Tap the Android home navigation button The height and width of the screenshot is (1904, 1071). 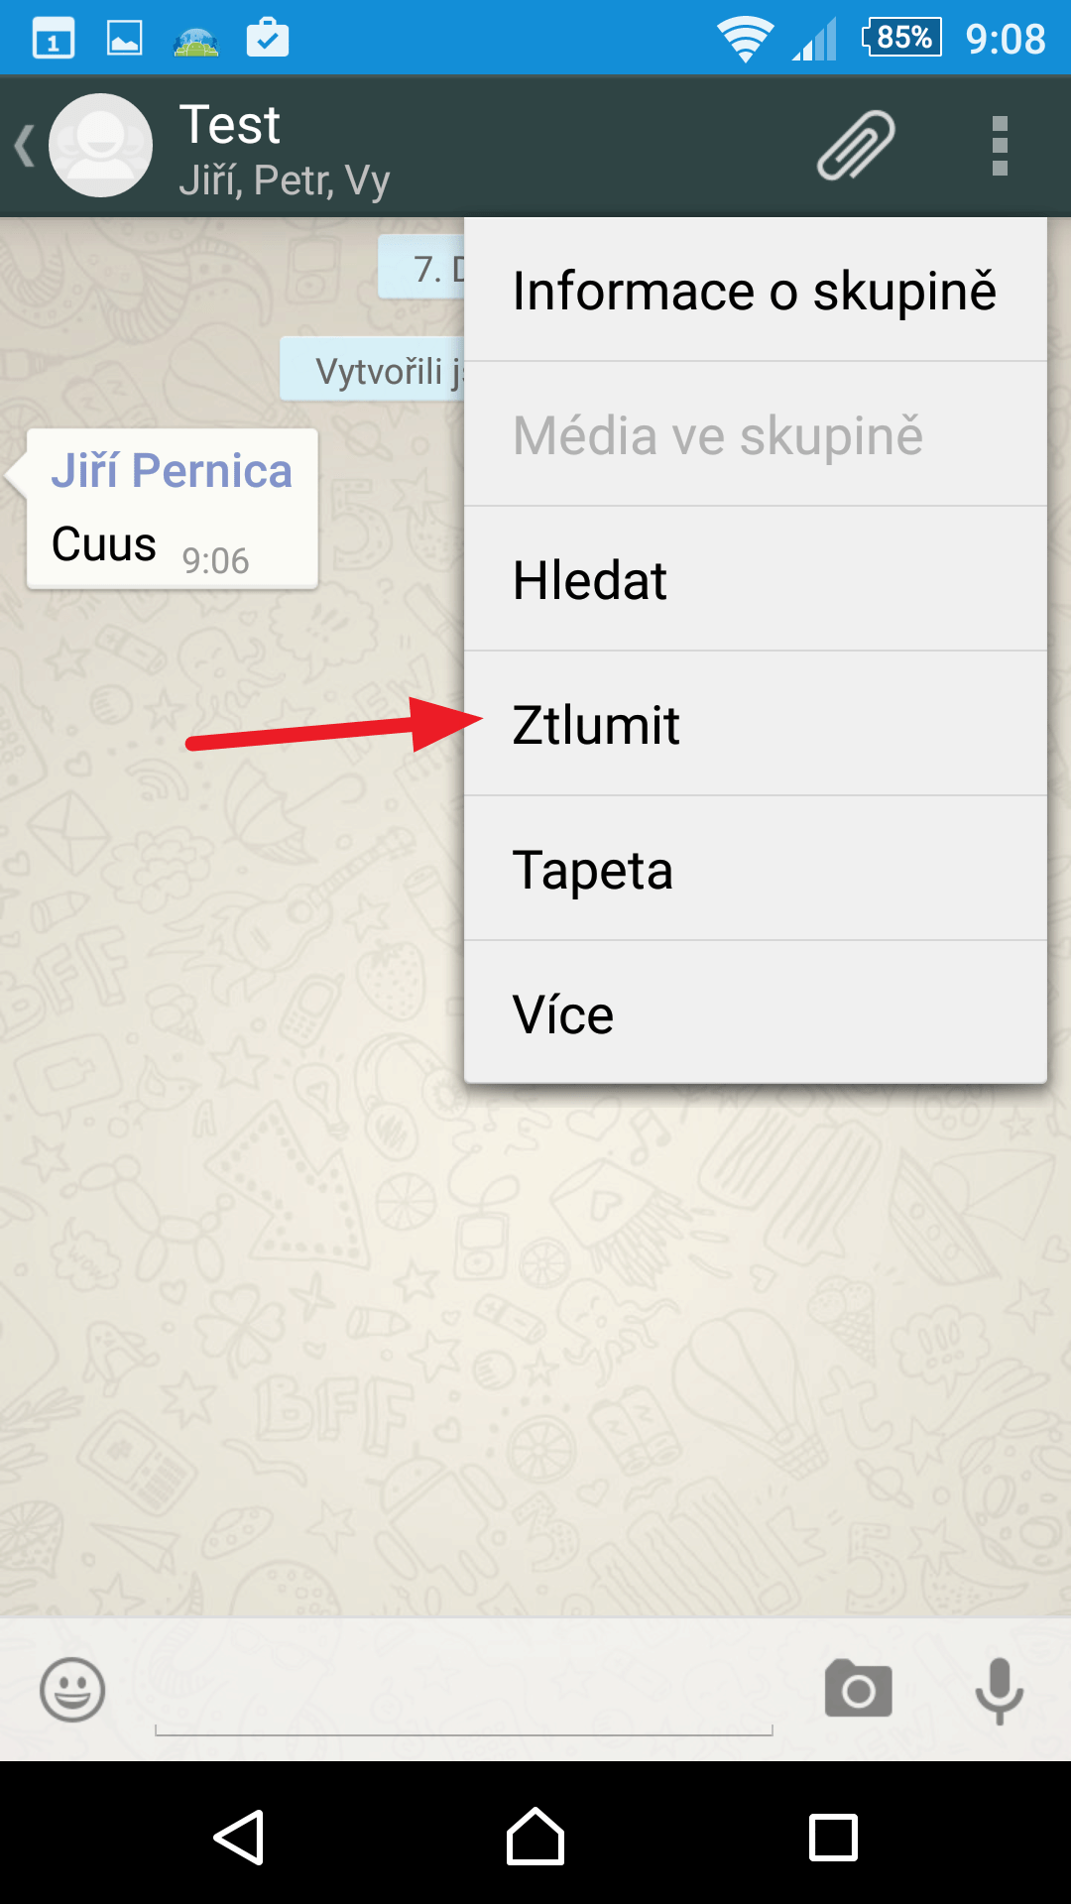tap(535, 1837)
